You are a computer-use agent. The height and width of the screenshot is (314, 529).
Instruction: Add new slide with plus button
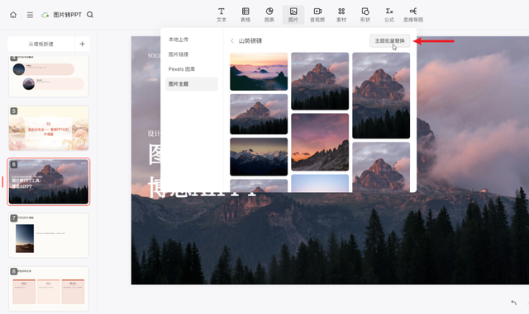pos(83,44)
